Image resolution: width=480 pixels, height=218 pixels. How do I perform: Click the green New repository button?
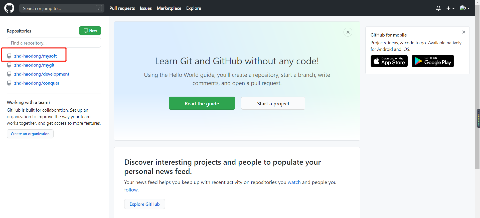click(90, 31)
